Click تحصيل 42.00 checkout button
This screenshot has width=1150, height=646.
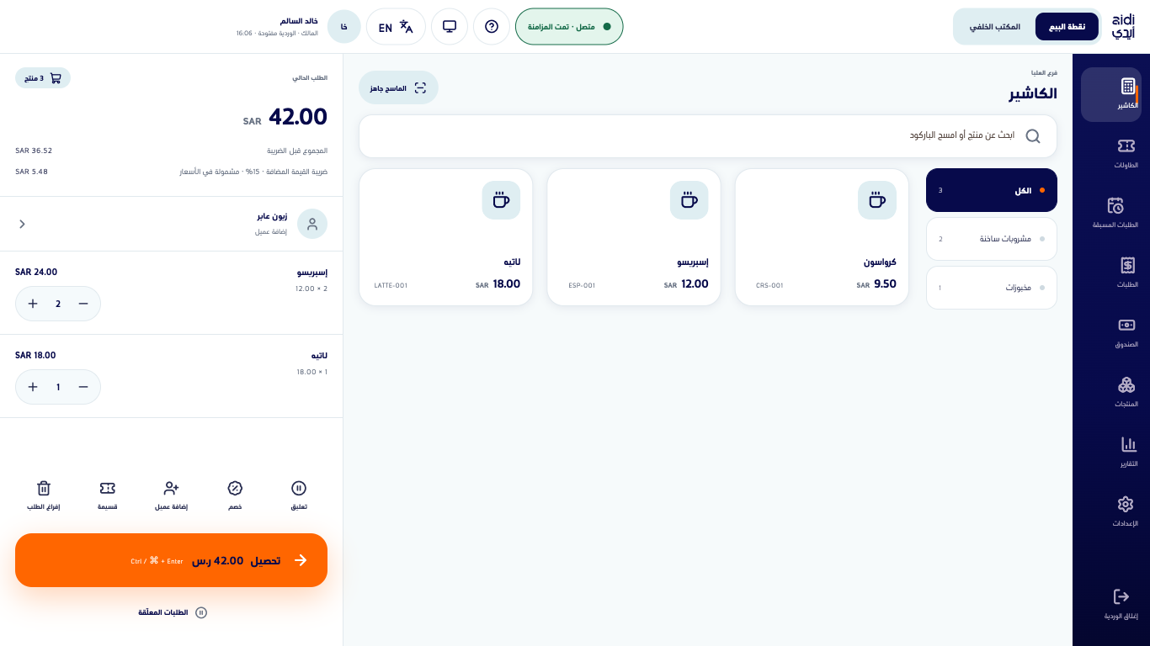[x=171, y=560]
